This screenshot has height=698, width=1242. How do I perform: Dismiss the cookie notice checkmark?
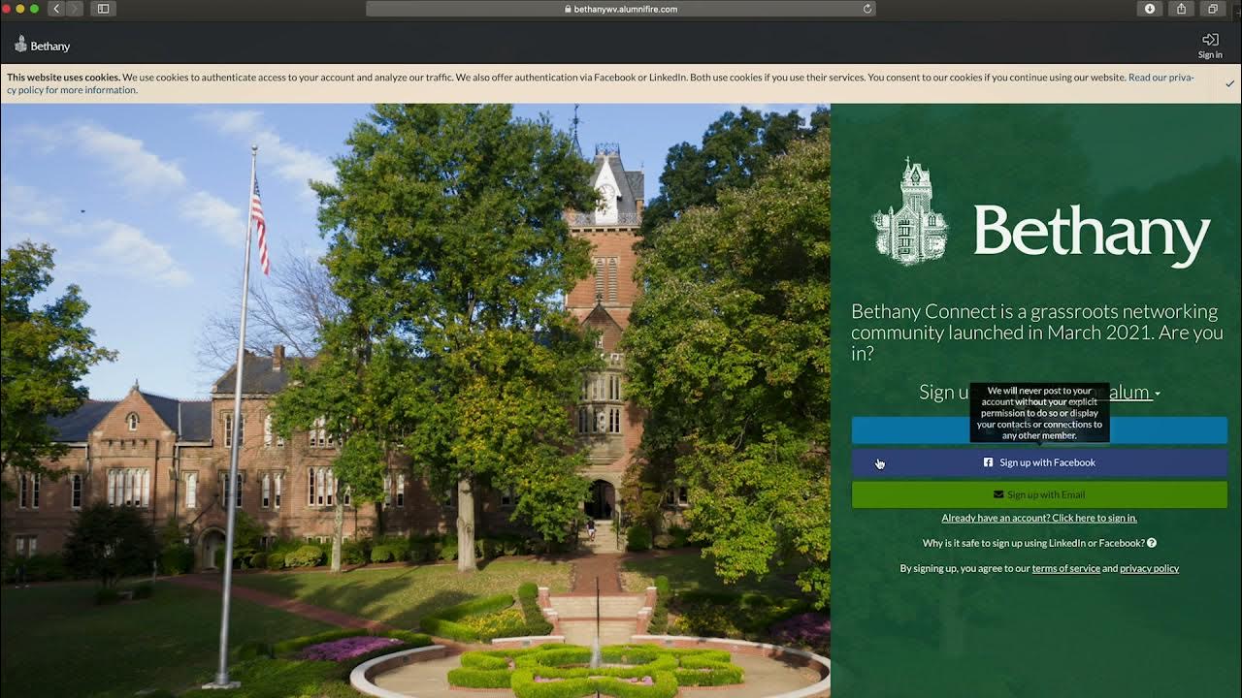pyautogui.click(x=1229, y=83)
